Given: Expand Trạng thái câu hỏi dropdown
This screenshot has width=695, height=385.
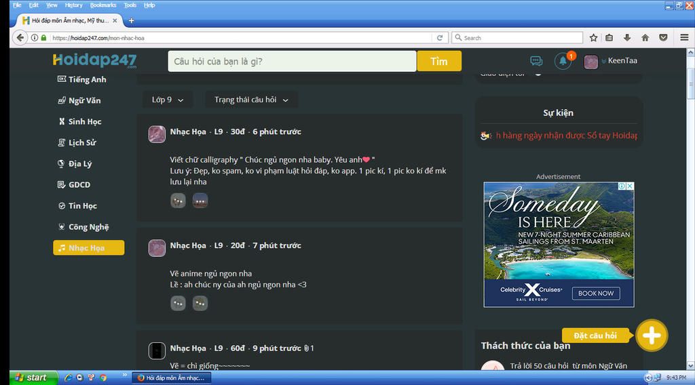Looking at the screenshot, I should 251,100.
